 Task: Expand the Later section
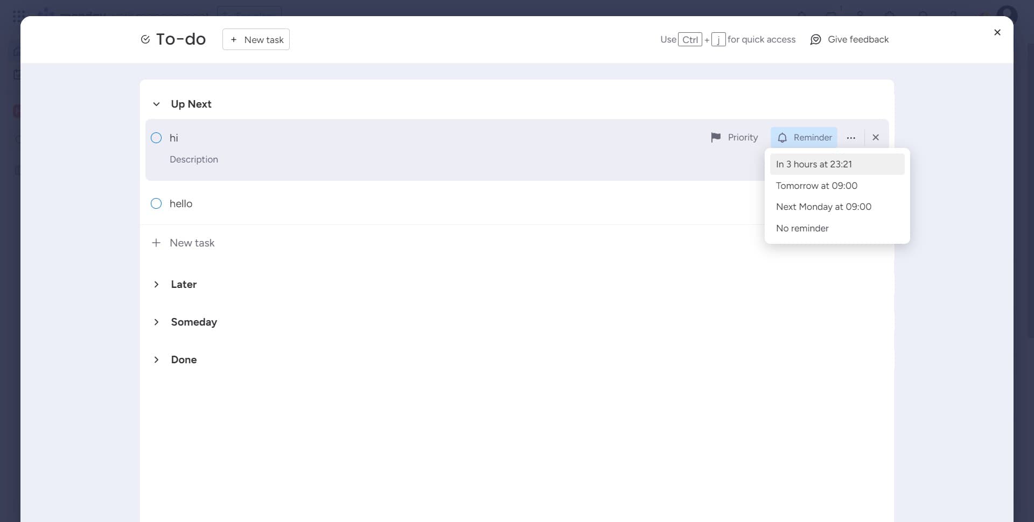point(156,284)
